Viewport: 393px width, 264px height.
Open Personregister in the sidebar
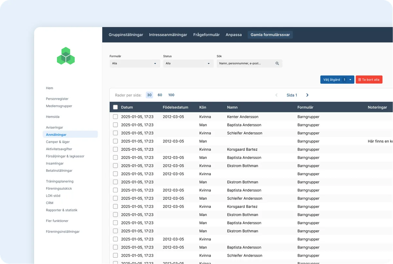pyautogui.click(x=57, y=99)
